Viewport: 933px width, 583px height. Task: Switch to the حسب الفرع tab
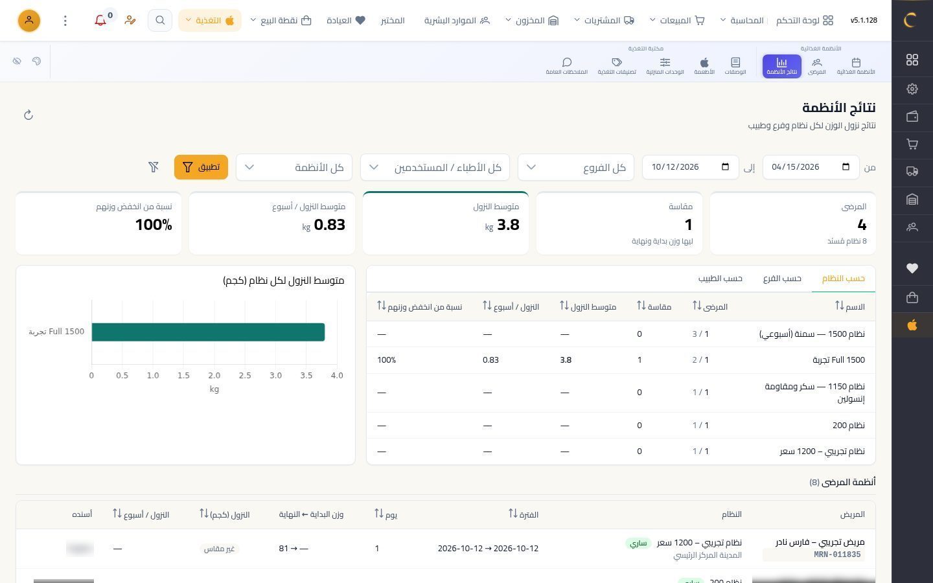[x=782, y=279]
